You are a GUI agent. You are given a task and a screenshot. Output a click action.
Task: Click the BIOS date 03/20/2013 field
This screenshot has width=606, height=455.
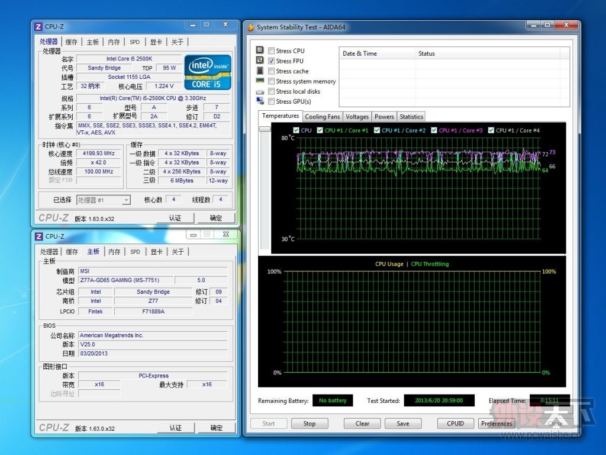(153, 353)
